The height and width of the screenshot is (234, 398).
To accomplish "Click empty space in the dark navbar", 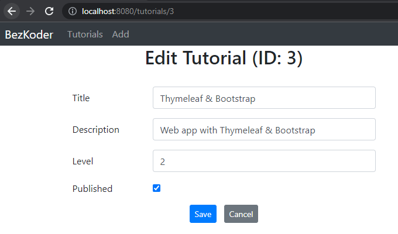I will pyautogui.click(x=263, y=35).
